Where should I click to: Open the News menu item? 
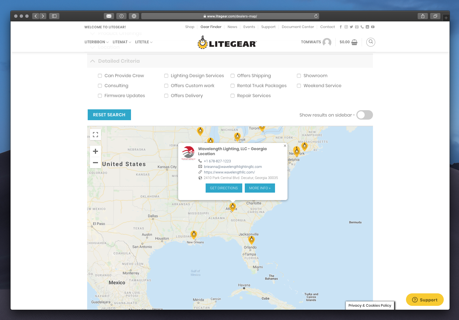click(232, 27)
